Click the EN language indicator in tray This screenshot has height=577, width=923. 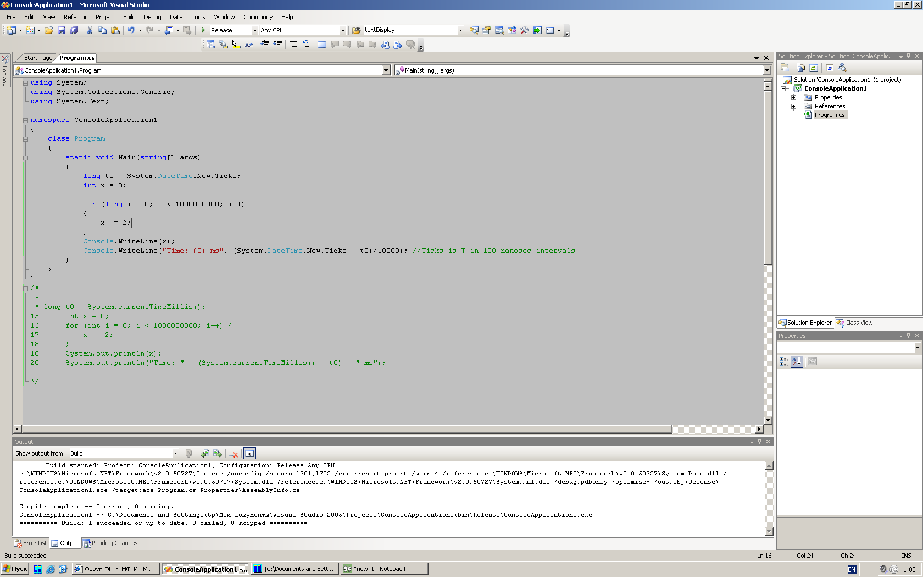click(852, 569)
